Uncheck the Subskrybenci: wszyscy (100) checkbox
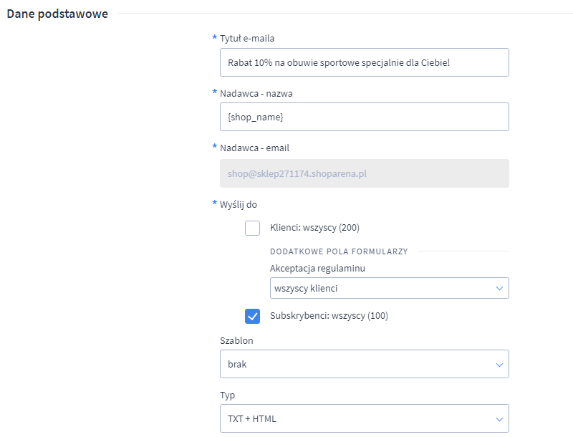Viewport: 573px width, 437px height. 252,316
